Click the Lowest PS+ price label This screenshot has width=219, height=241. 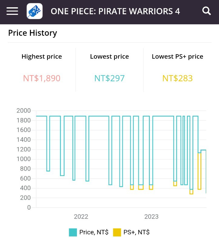[178, 56]
